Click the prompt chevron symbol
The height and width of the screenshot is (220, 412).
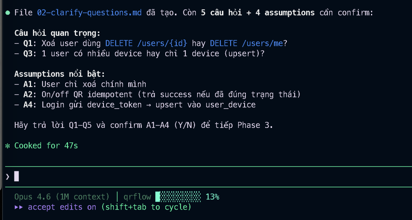tap(7, 177)
